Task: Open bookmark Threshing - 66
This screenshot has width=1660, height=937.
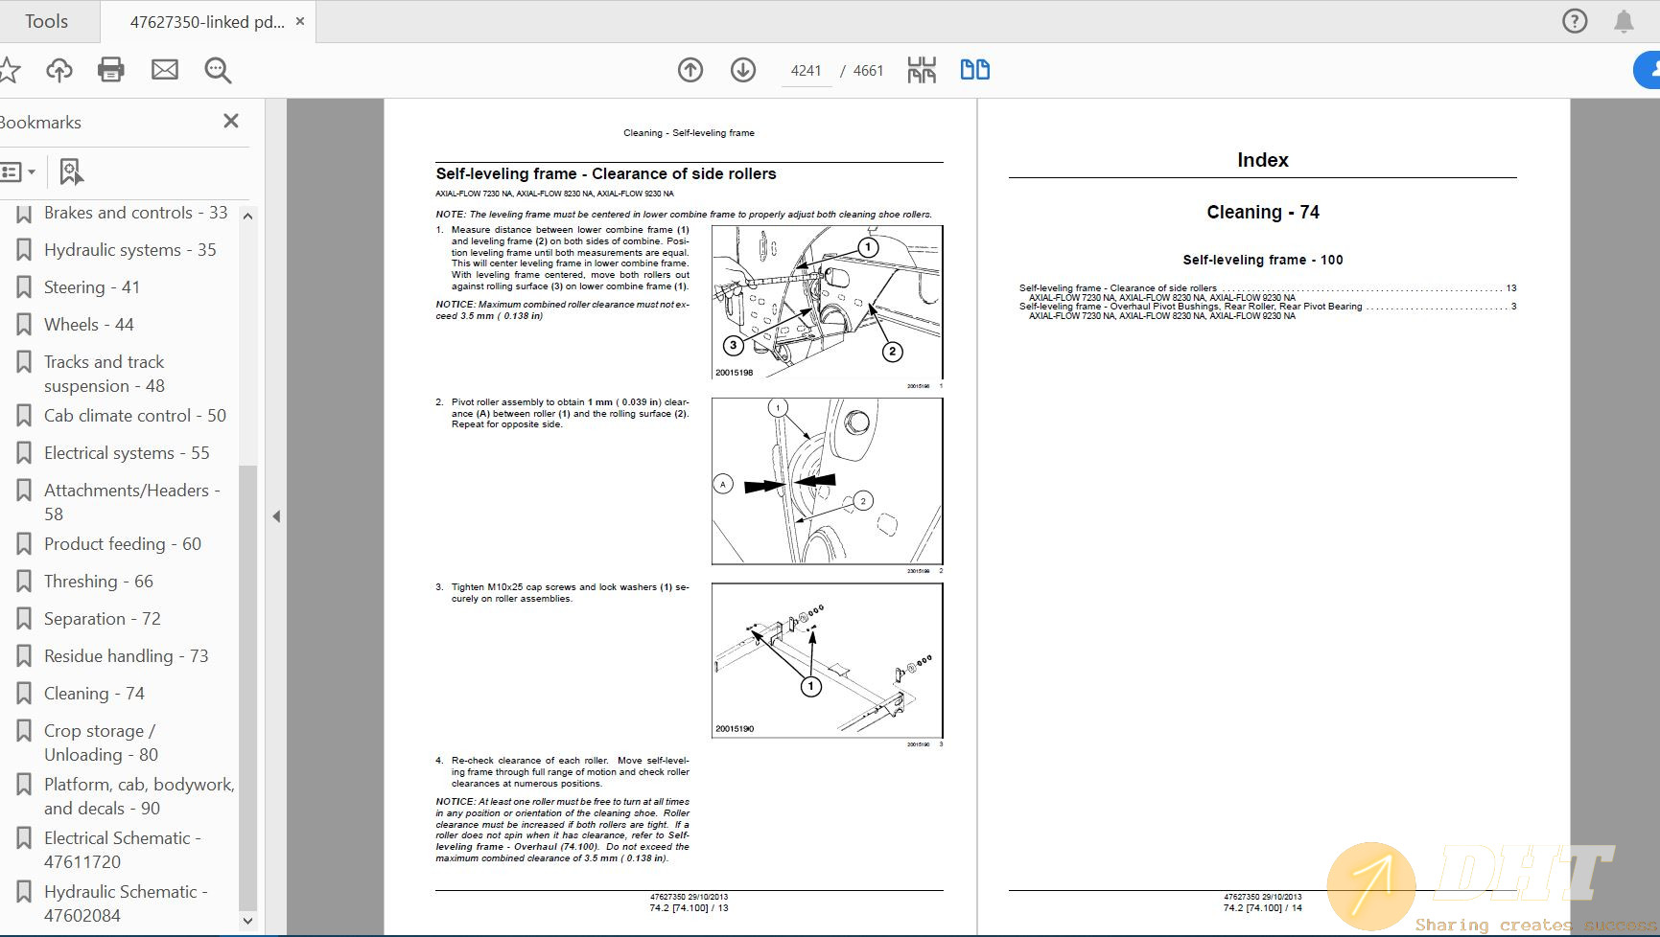Action: [99, 582]
